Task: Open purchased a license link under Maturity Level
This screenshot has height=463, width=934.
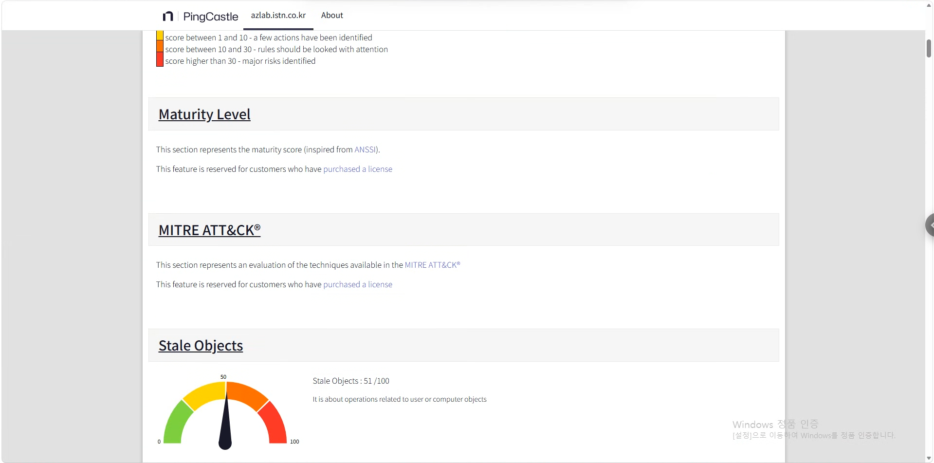Action: tap(358, 169)
